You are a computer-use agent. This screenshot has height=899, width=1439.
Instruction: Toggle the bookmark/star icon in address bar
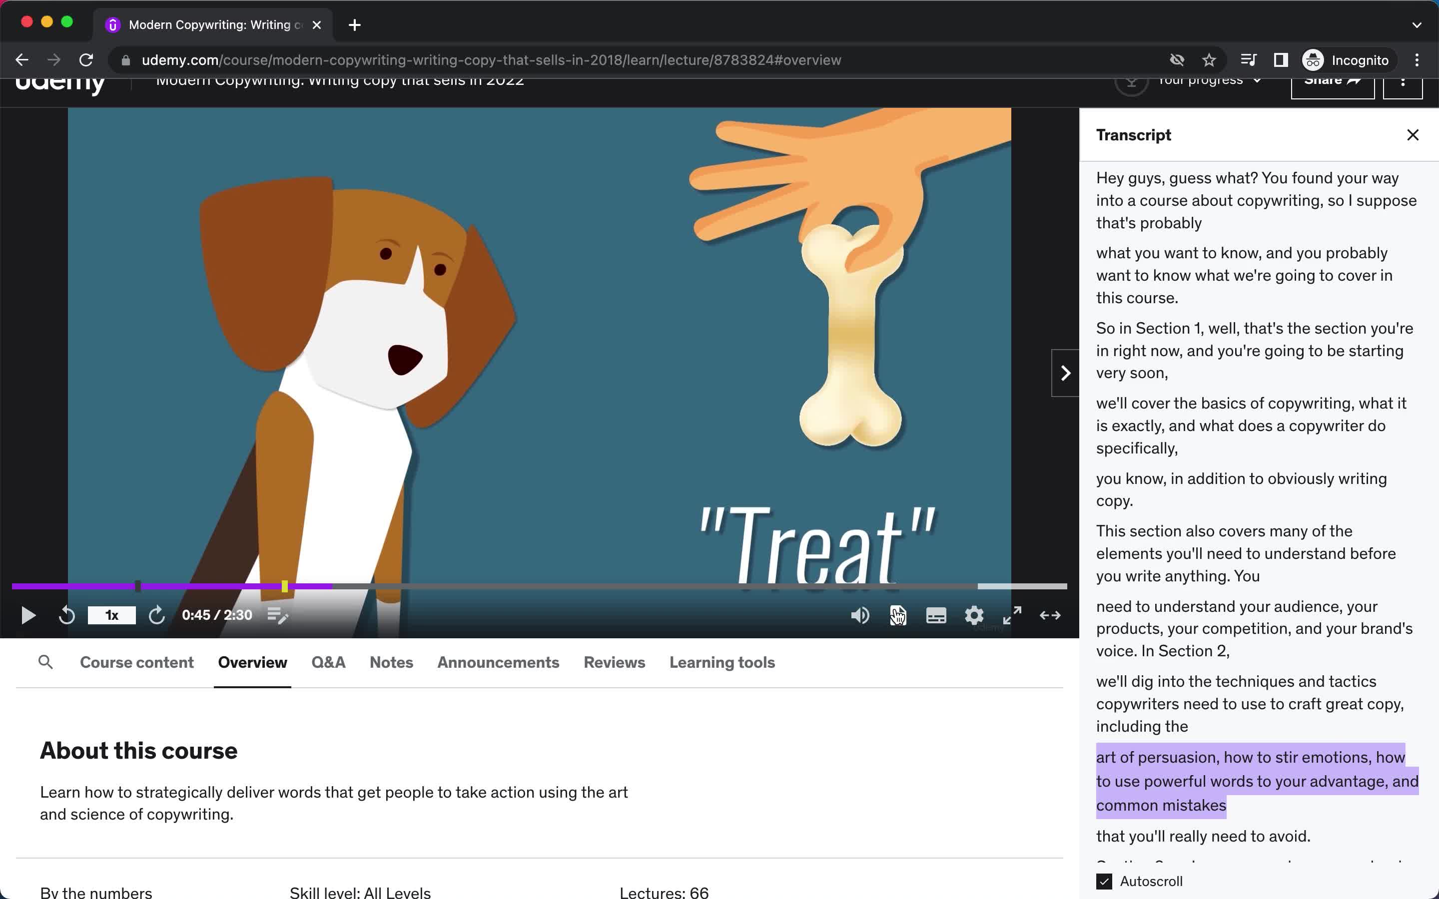(x=1209, y=60)
